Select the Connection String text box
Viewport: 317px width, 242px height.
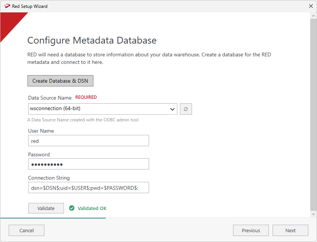point(88,188)
